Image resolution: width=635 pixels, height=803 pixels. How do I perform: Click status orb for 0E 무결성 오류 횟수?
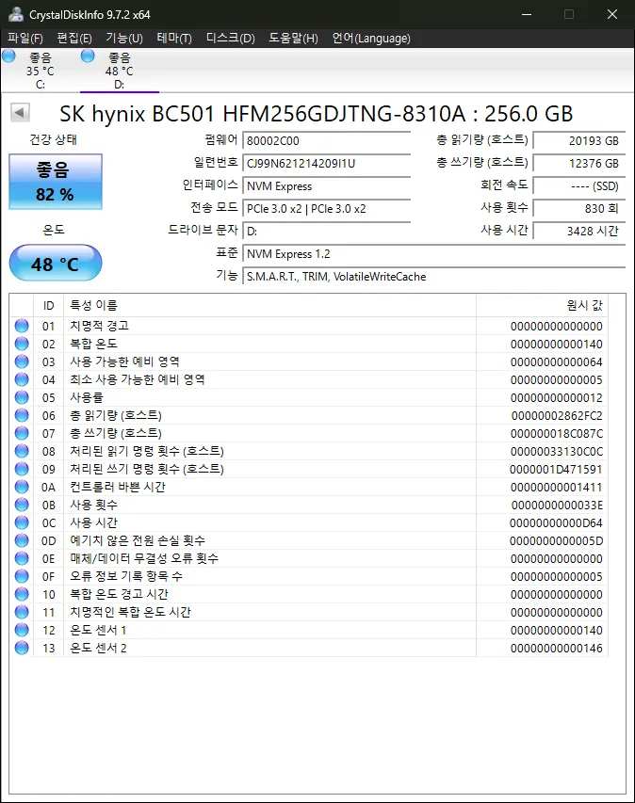click(x=22, y=558)
